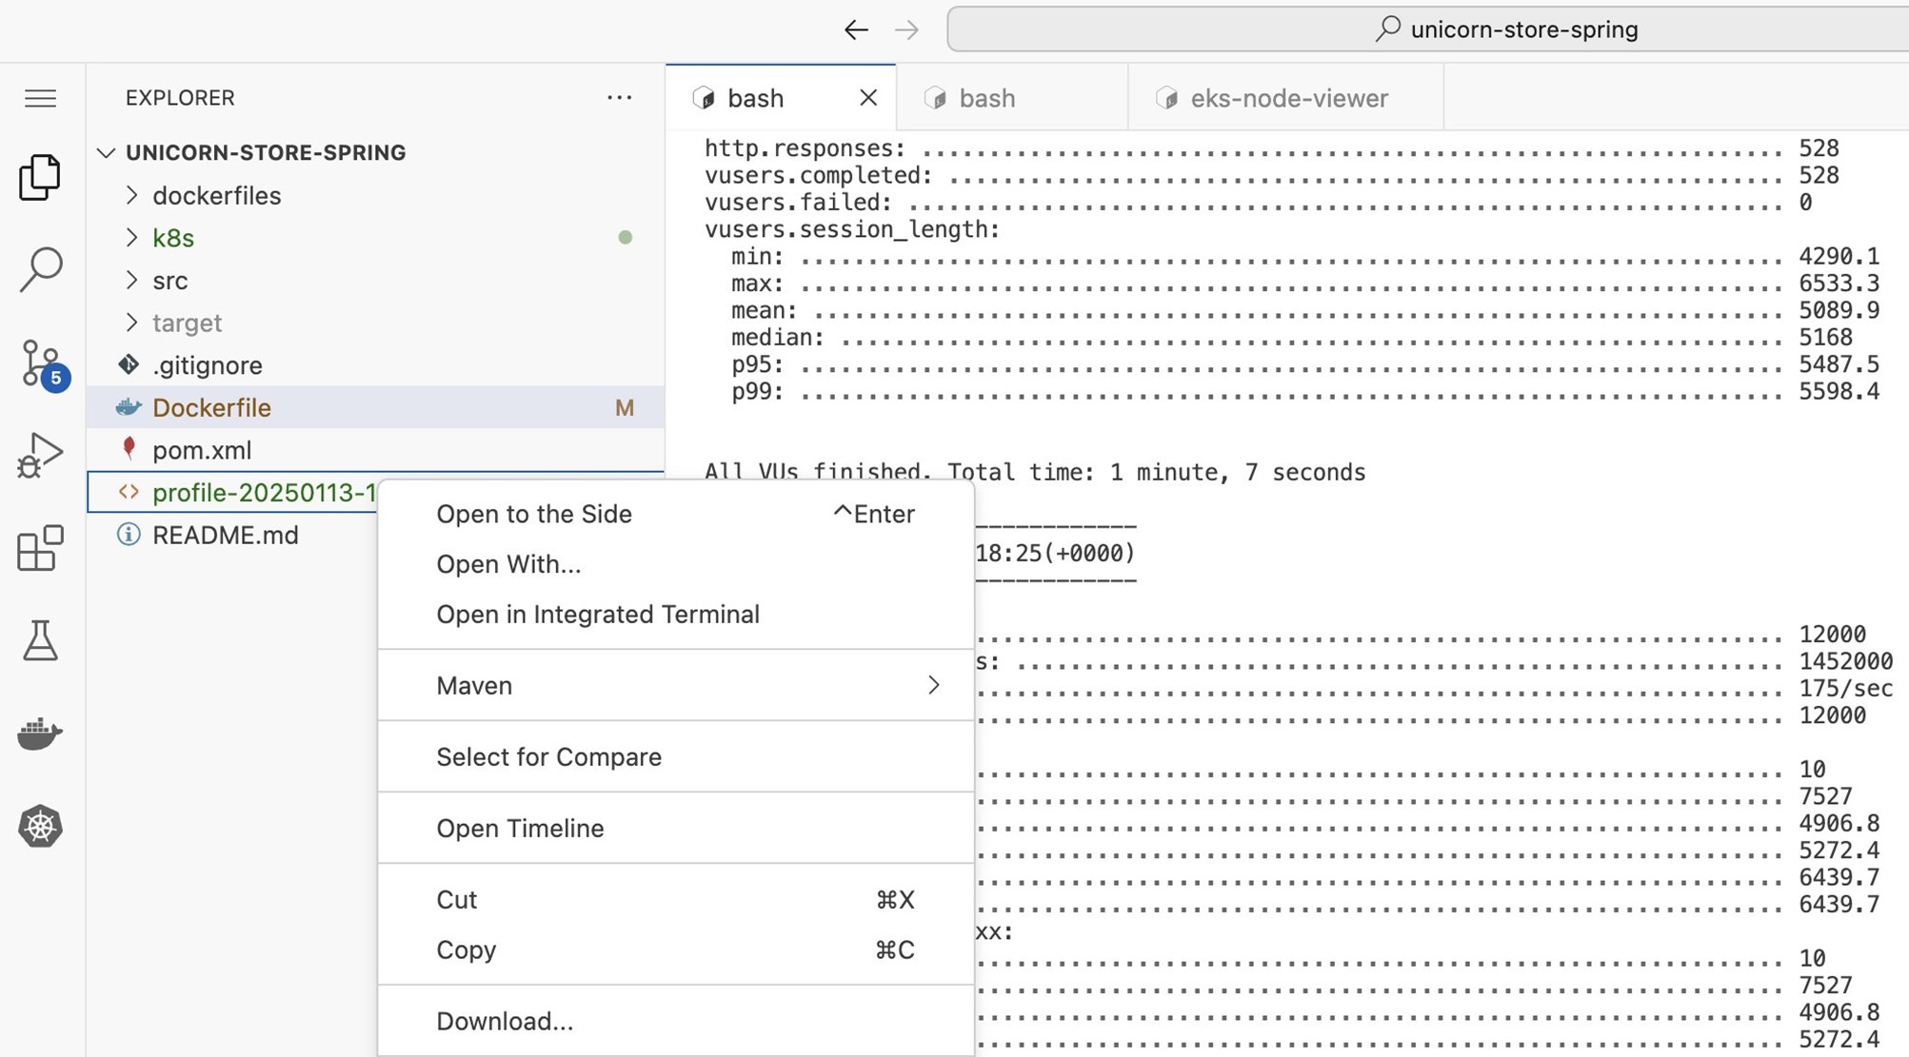Click the Dockerfile icon in file tree

(129, 407)
